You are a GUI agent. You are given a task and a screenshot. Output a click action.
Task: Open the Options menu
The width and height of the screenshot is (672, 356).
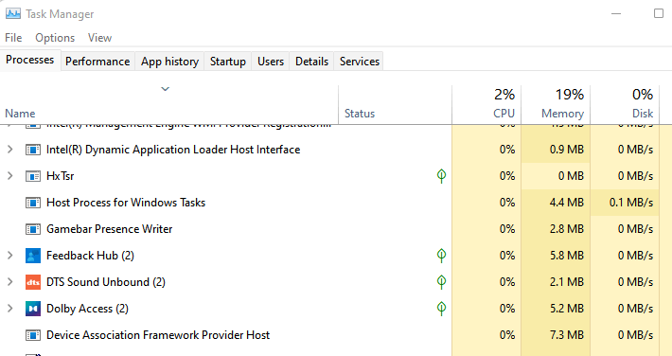click(55, 38)
